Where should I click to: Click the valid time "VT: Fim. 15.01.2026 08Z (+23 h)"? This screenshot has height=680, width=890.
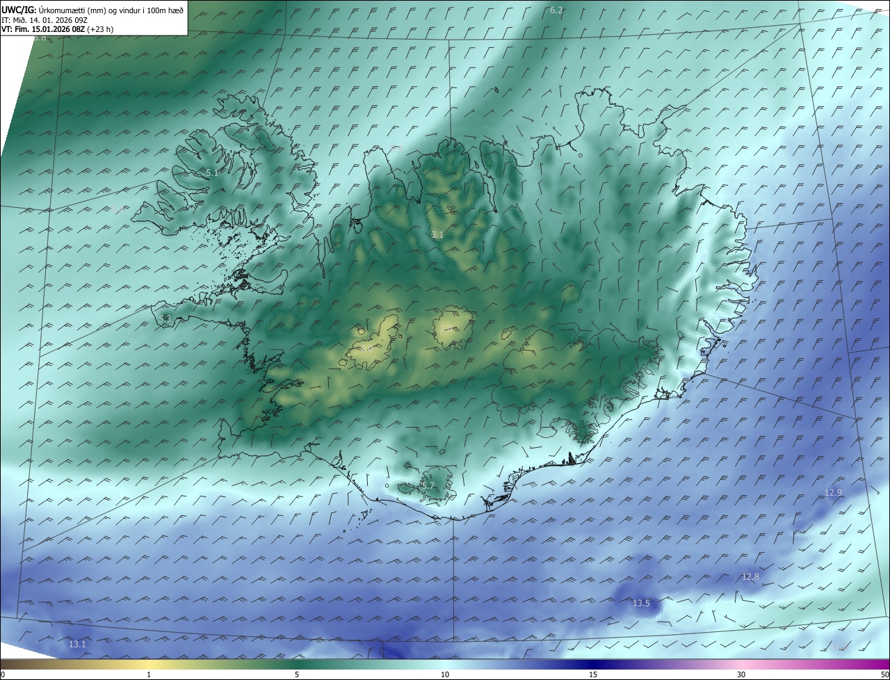point(58,29)
